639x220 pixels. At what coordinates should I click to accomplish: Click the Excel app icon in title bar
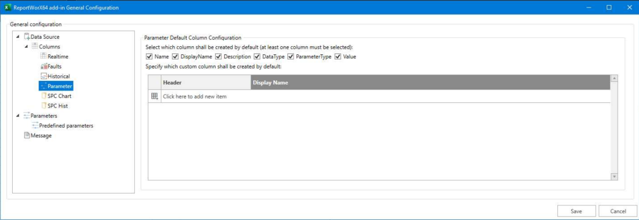pos(8,7)
